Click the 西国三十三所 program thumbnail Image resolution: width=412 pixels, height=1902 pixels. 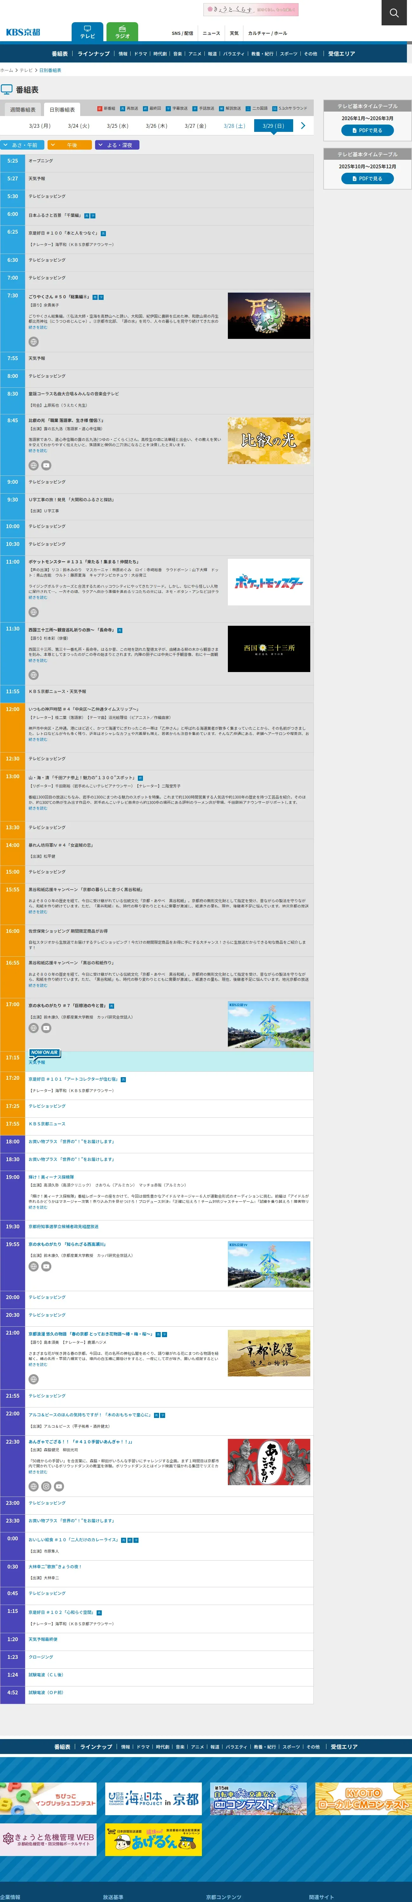(269, 648)
